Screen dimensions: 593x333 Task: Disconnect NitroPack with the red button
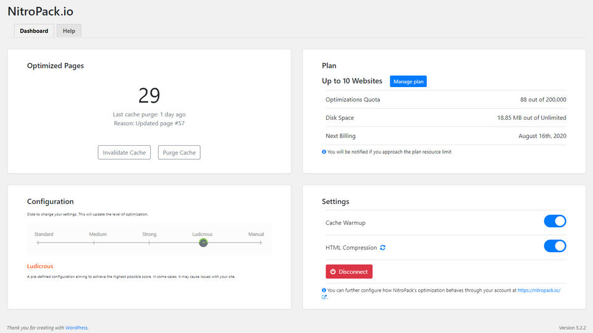pyautogui.click(x=349, y=272)
